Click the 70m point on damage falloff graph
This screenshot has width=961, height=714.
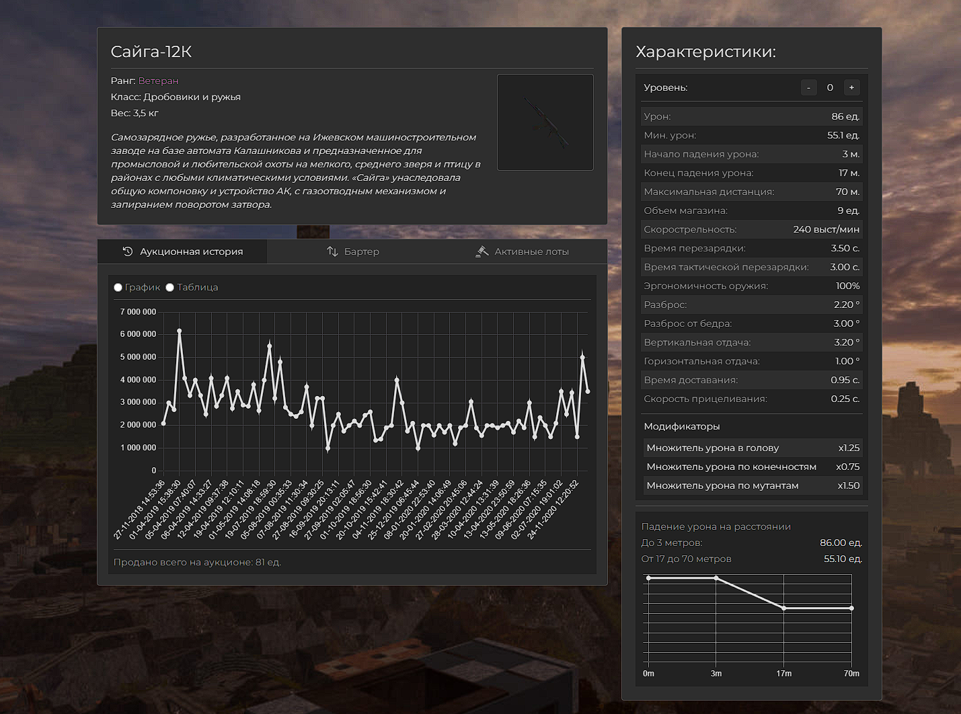852,608
